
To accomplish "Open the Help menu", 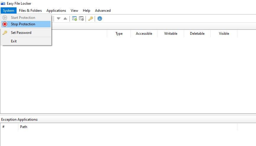I will click(86, 11).
